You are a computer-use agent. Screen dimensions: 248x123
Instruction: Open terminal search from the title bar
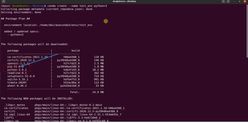click(223, 2)
